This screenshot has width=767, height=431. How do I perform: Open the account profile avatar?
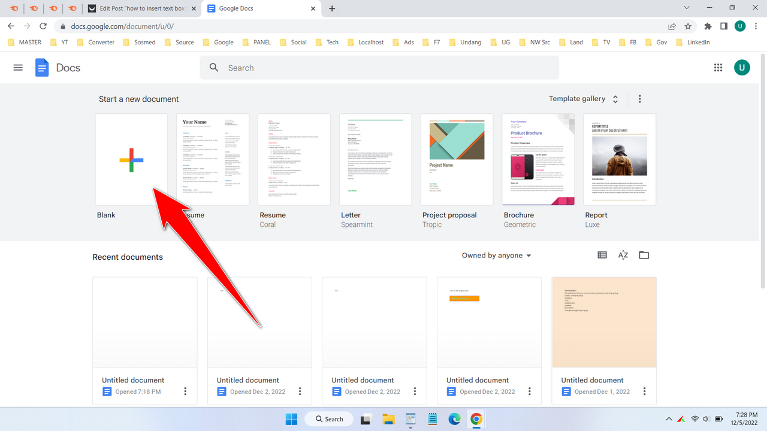coord(742,68)
